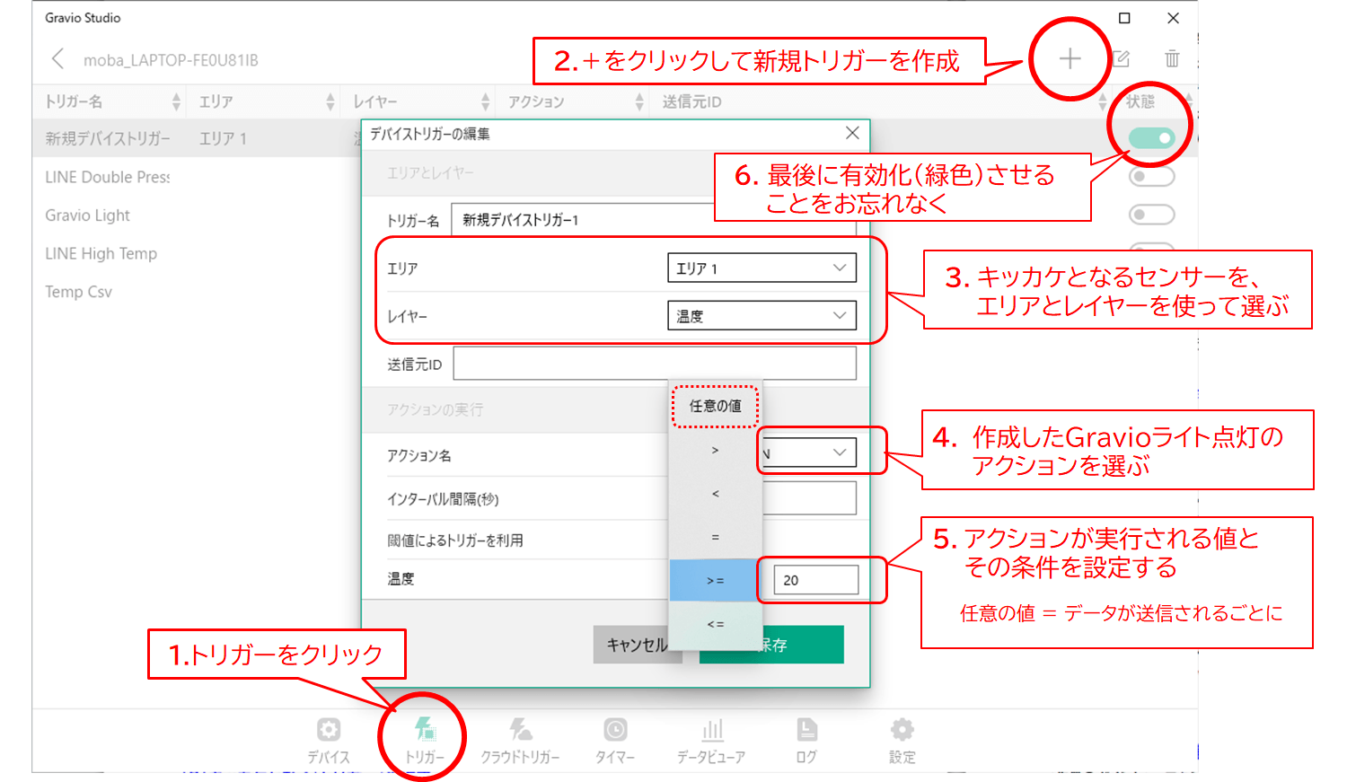Open the データビューア tab icon

click(x=711, y=741)
